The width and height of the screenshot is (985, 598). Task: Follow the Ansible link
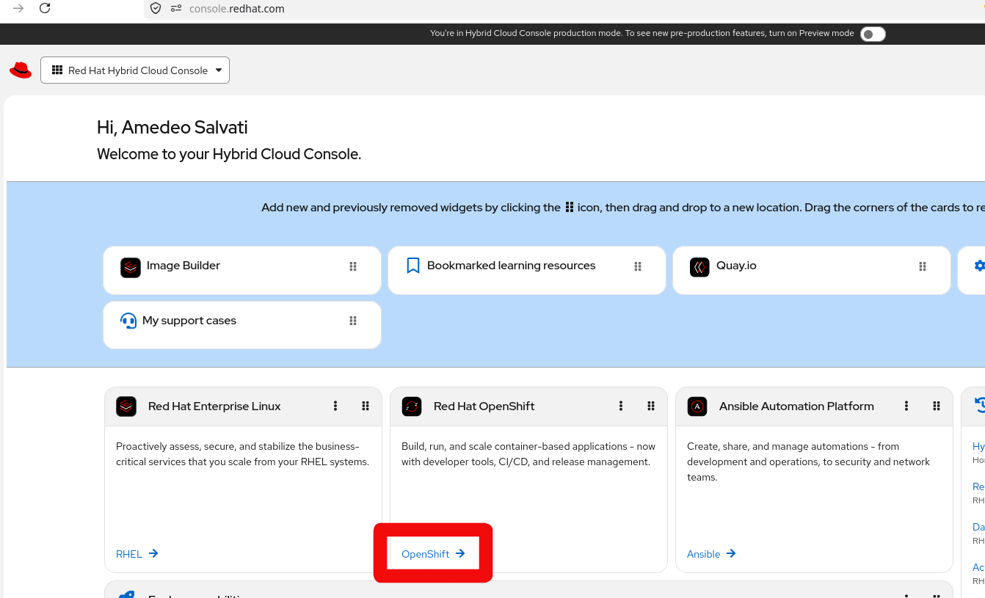point(711,554)
